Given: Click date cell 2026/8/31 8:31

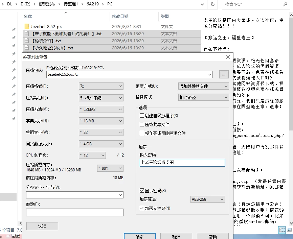Looking at the screenshot, I should click(127, 26).
